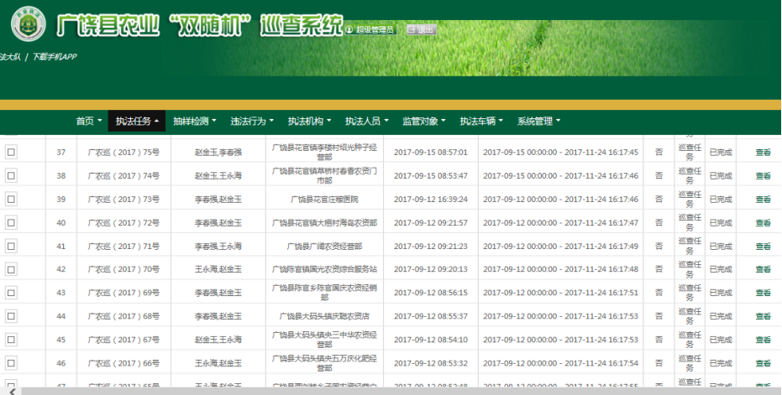
Task: Toggle the checkbox in row 46
Action: click(12, 363)
